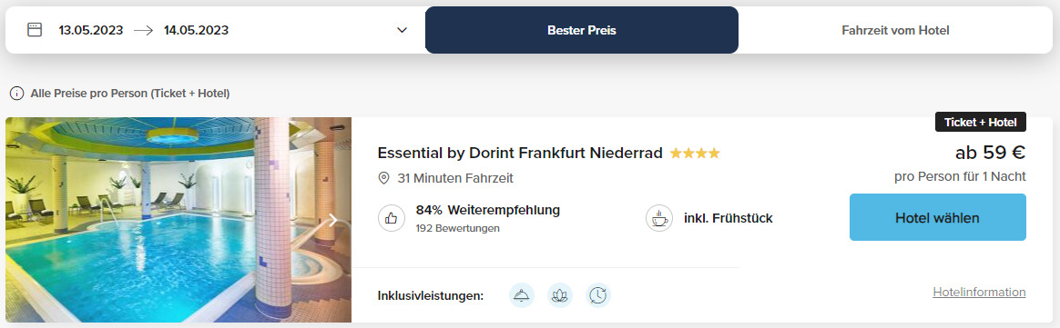Click the lotus spa amenity icon
Image resolution: width=1060 pixels, height=328 pixels.
coord(560,295)
